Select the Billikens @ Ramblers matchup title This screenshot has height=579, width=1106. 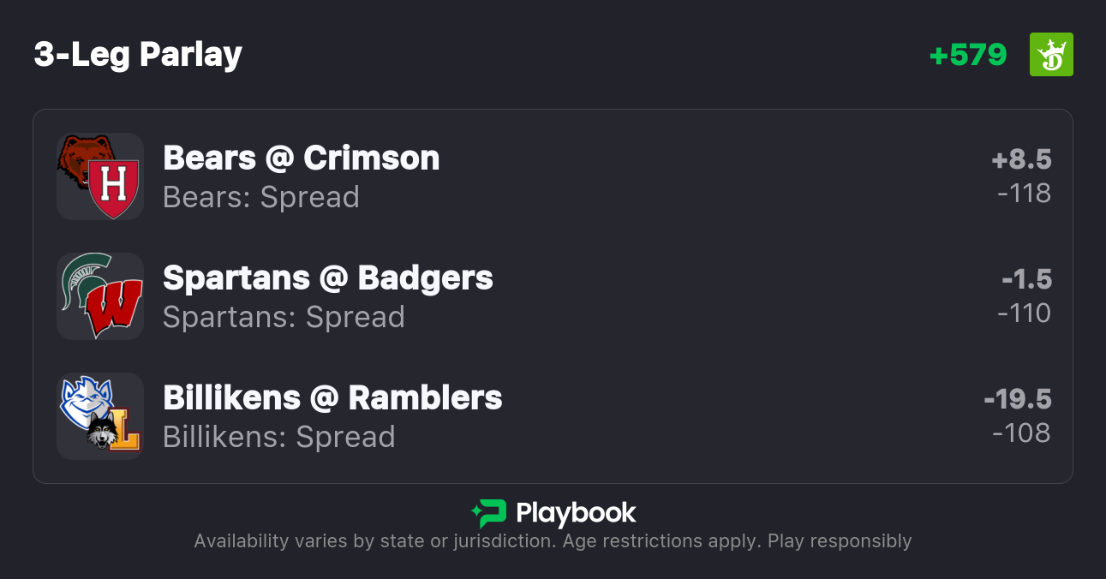tap(332, 398)
